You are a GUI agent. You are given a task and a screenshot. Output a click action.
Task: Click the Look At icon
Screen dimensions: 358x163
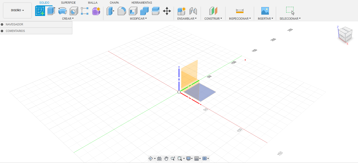[x=159, y=159]
